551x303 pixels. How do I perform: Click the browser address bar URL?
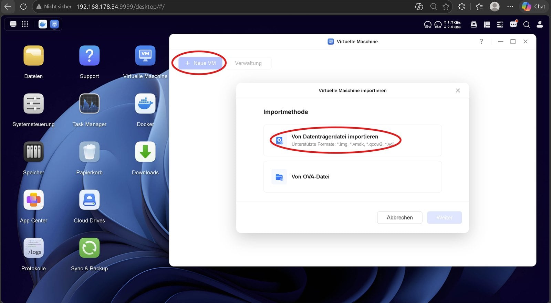click(121, 7)
